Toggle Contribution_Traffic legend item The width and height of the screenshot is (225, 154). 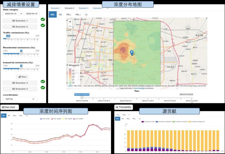149,122
